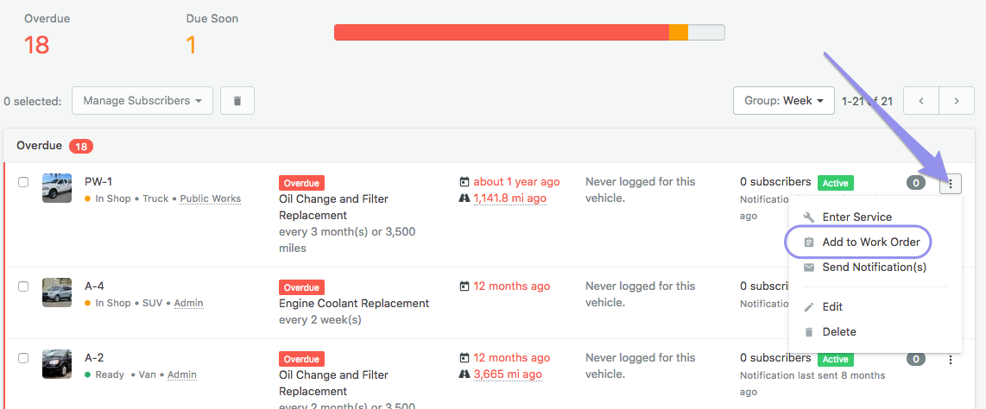986x409 pixels.
Task: Expand the Group: Week dropdown
Action: tap(784, 101)
